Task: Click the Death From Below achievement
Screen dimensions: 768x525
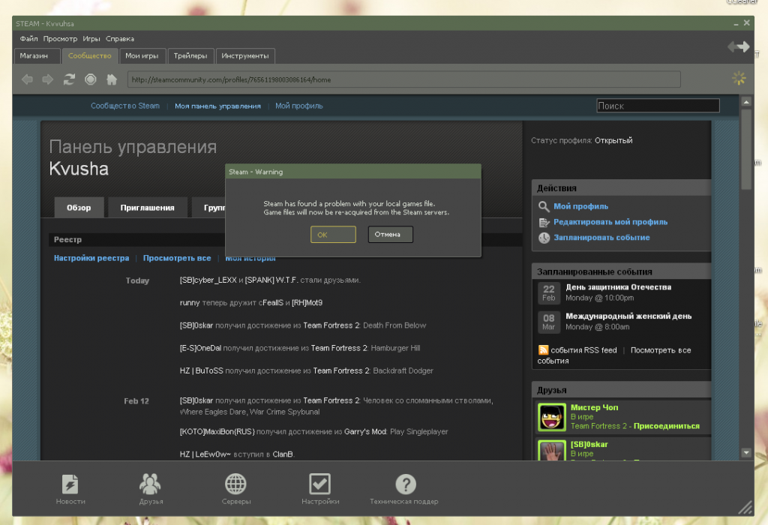Action: 394,325
